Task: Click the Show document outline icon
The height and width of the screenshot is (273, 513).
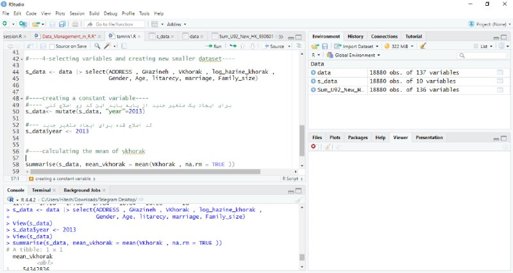Action: (x=298, y=46)
